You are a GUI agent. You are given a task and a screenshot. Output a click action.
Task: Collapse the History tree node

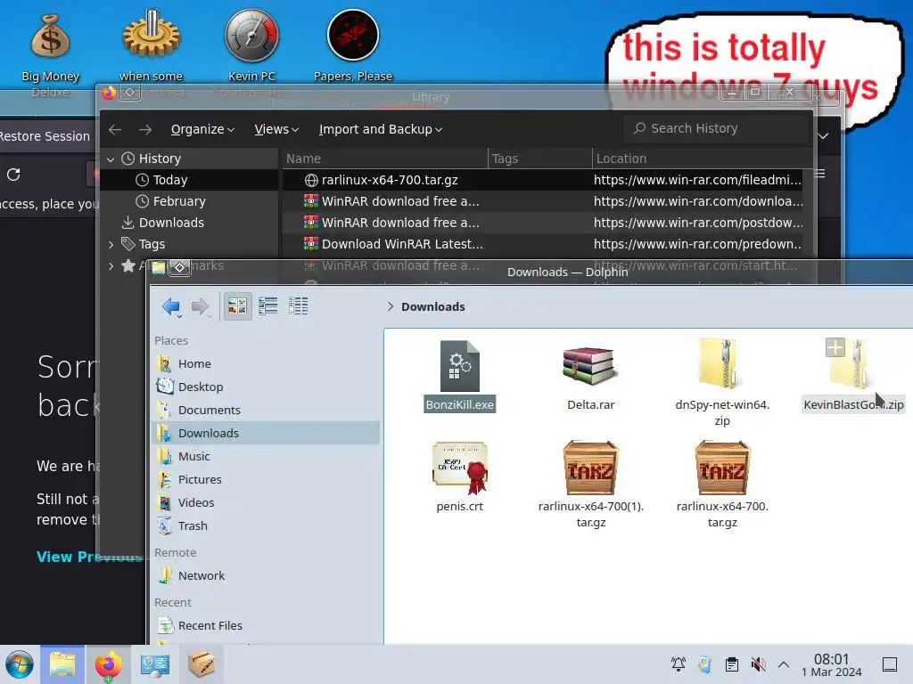pyautogui.click(x=111, y=159)
